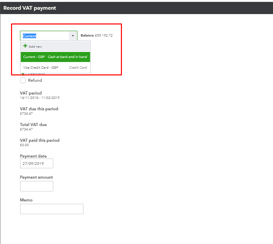The image size is (273, 244).
Task: Click the highlighted Current account text field
Action: (45, 36)
